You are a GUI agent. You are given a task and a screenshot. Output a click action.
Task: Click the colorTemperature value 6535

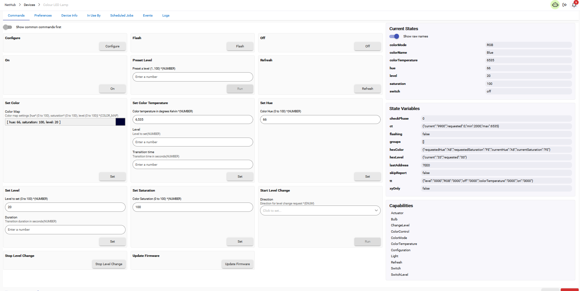529,60
